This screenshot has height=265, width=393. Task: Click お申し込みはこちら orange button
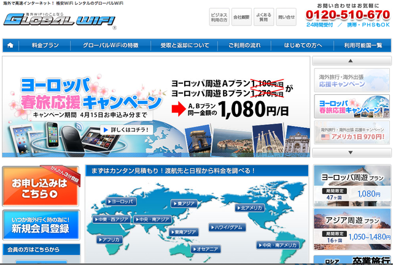[41, 186]
